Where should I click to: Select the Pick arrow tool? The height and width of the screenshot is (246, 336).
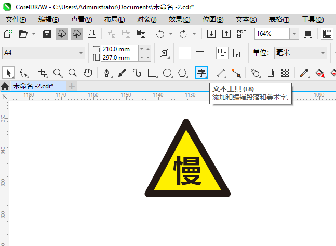pos(8,73)
